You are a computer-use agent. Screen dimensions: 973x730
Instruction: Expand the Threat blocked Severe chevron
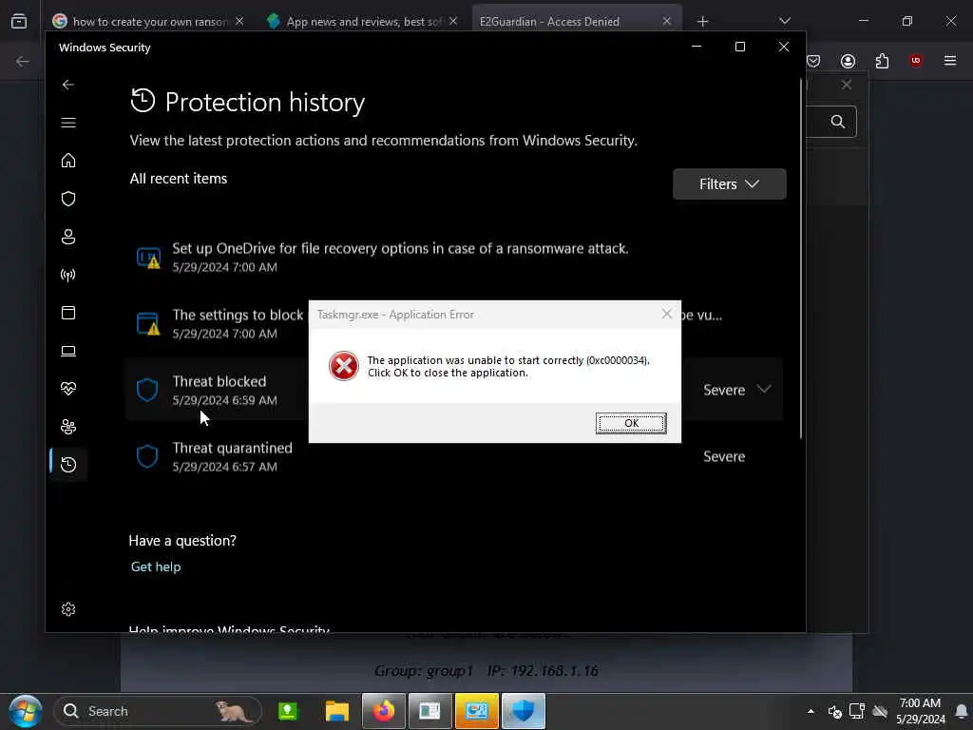[x=764, y=389]
